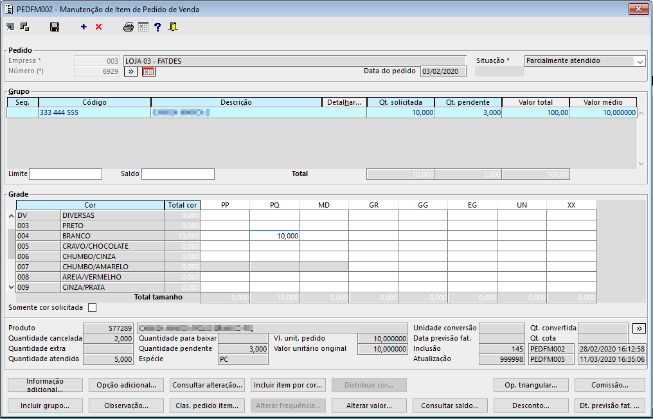Click the Detalhar column header

[x=344, y=102]
